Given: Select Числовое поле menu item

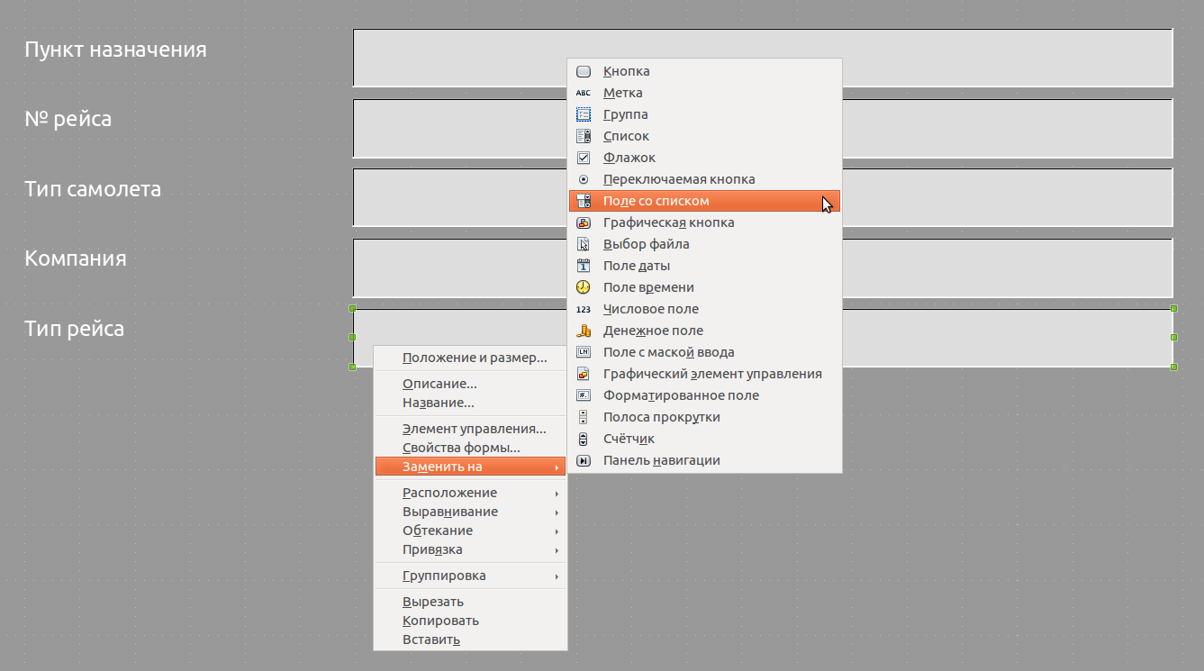Looking at the screenshot, I should coord(704,309).
